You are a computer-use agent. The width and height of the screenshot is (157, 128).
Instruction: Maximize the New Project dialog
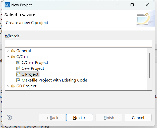click(x=132, y=5)
